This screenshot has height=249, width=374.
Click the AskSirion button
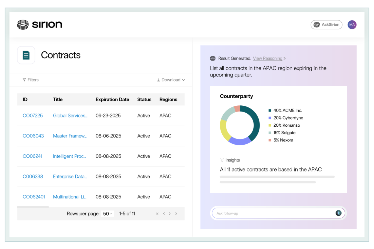326,24
